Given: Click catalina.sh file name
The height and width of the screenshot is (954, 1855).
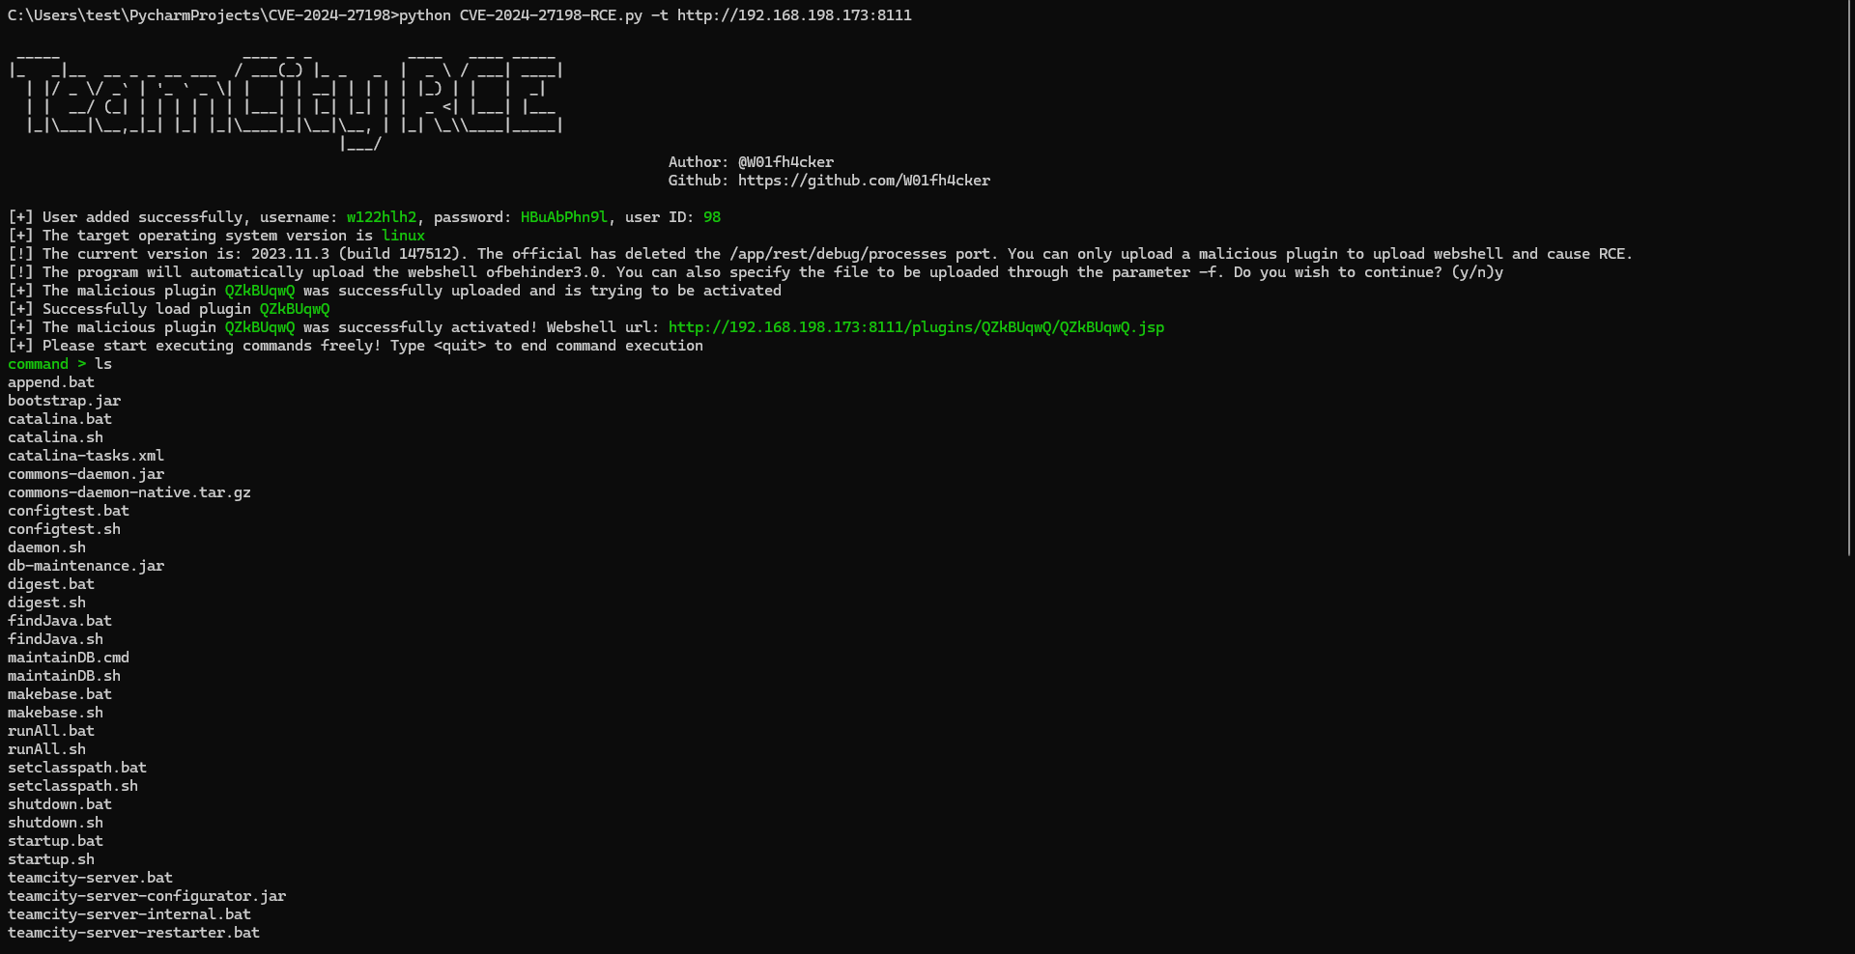Looking at the screenshot, I should click(55, 437).
